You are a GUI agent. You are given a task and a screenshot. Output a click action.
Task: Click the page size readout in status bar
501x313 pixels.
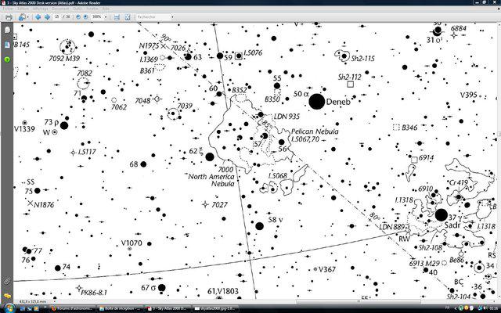(x=33, y=301)
